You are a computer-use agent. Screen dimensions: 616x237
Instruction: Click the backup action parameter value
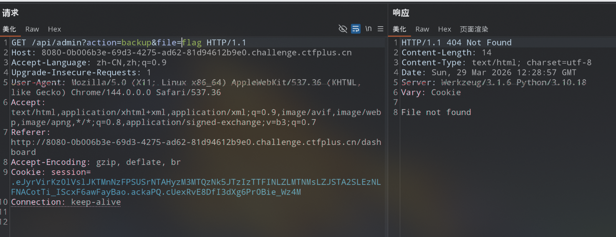pos(136,42)
